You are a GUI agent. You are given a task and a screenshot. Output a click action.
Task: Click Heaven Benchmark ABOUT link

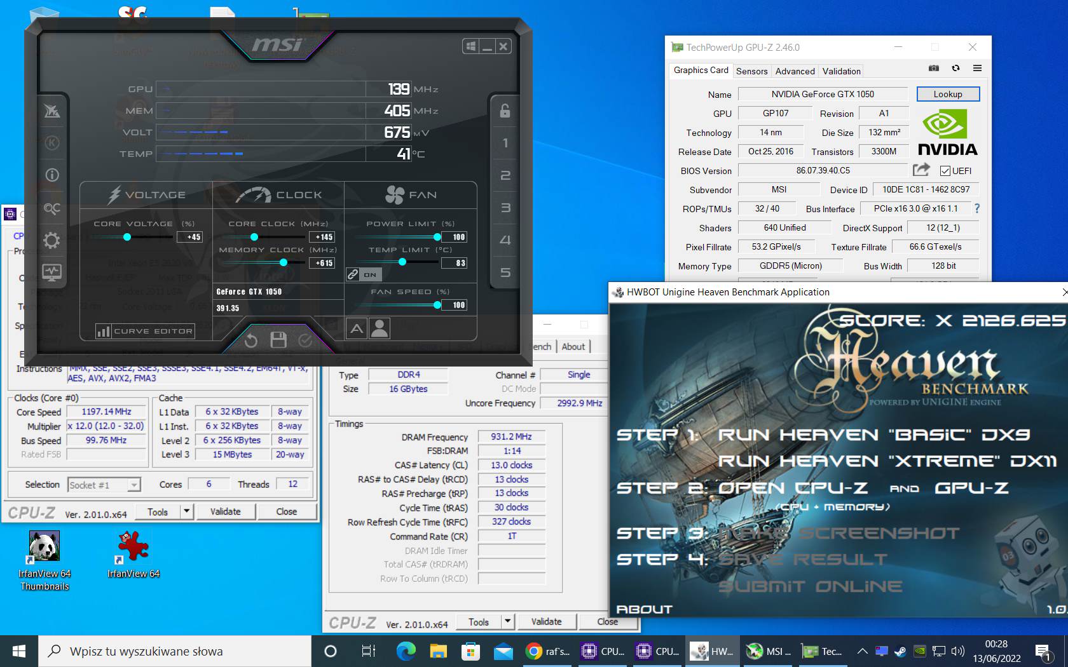click(x=644, y=609)
